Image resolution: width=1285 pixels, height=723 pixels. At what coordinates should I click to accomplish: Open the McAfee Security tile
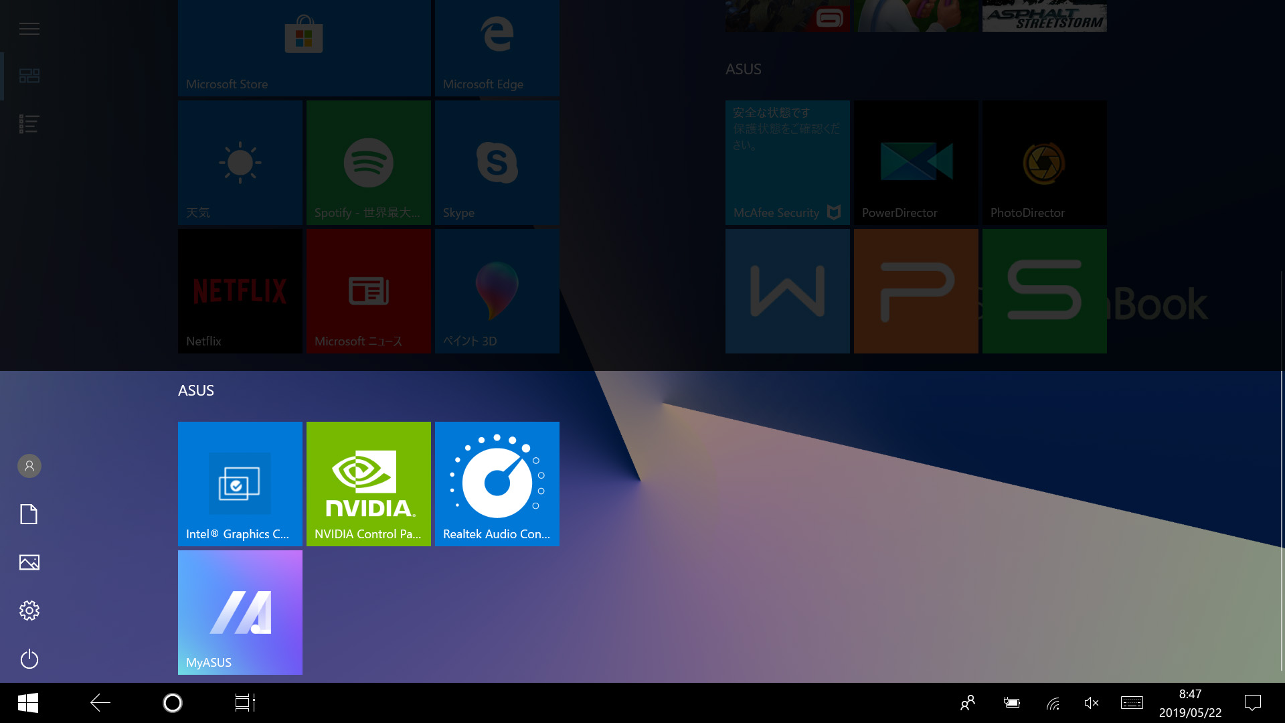787,163
